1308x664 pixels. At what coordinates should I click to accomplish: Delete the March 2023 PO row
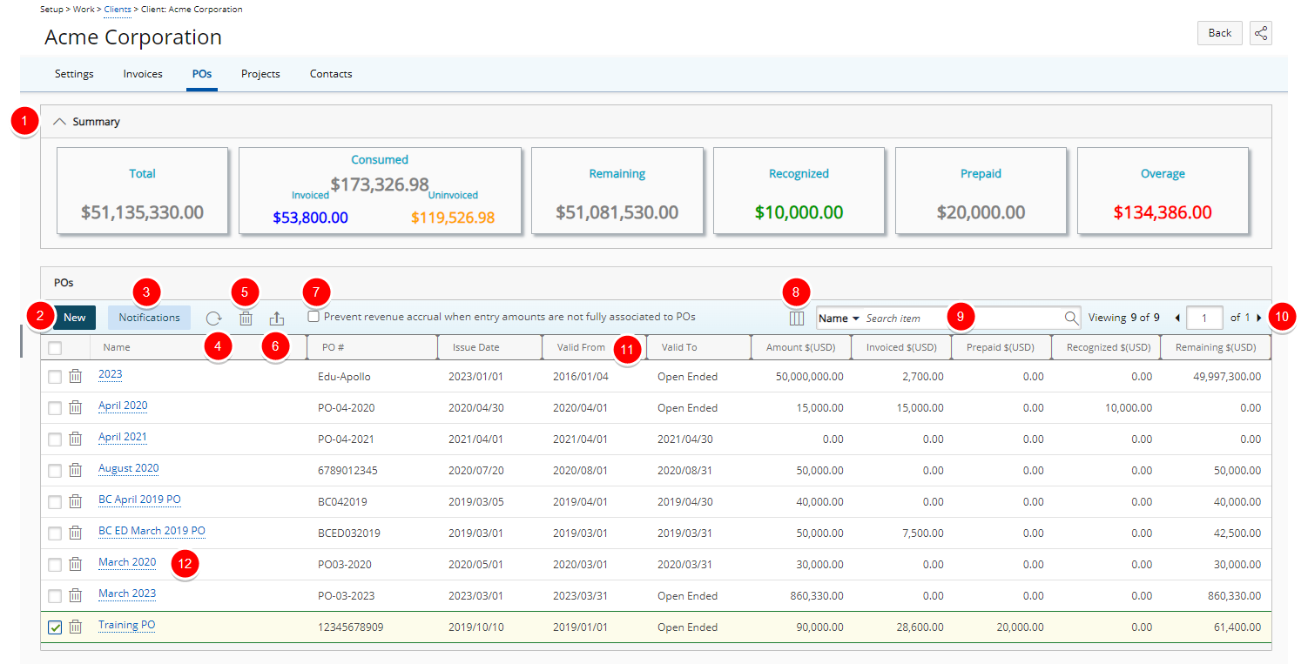pyautogui.click(x=76, y=595)
